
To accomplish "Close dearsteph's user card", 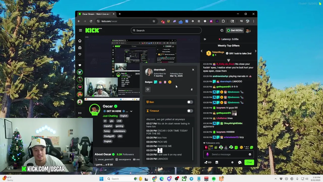I will point(193,70).
